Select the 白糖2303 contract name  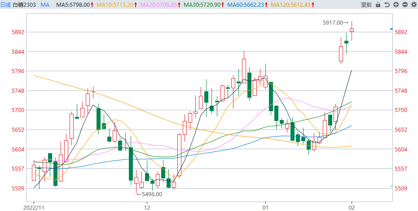pyautogui.click(x=24, y=4)
